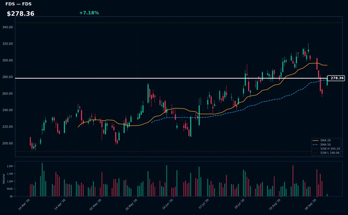The image size is (348, 215).
Task: Click the 220.00 price axis label
Action: (8, 127)
